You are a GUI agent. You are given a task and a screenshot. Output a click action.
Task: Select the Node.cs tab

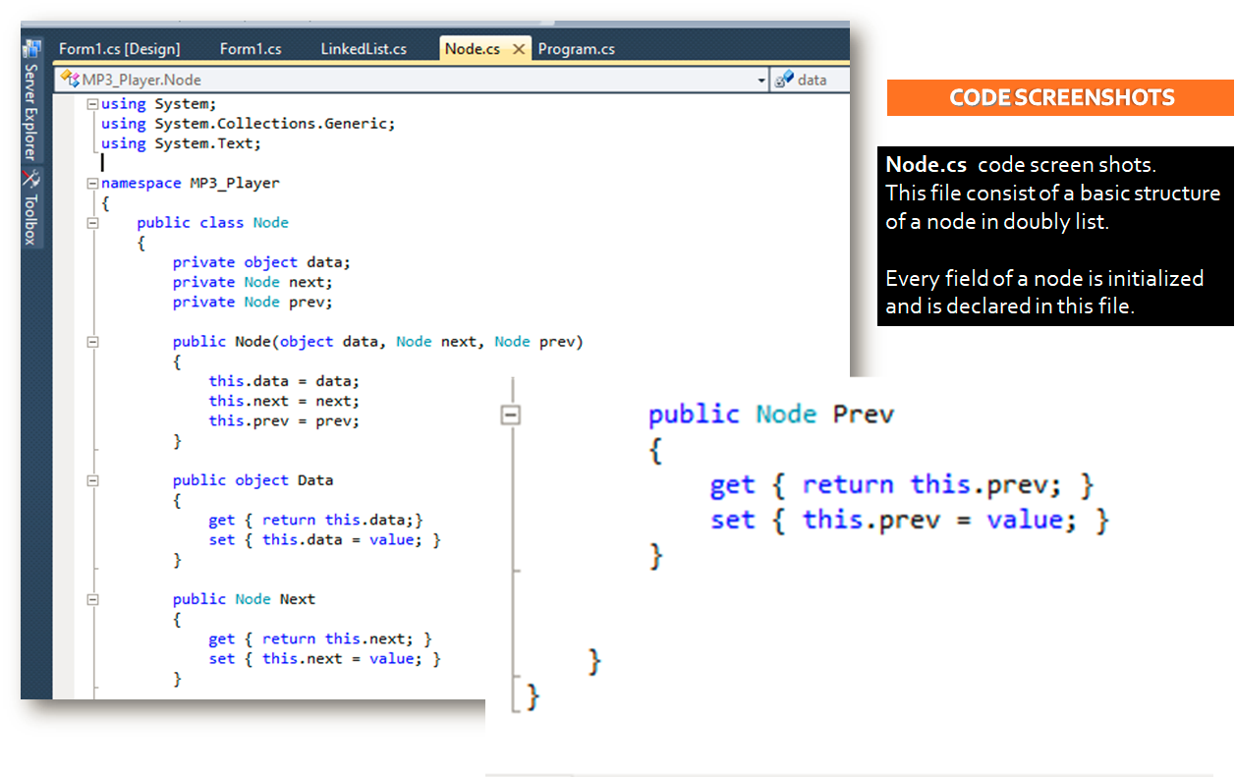(x=473, y=49)
